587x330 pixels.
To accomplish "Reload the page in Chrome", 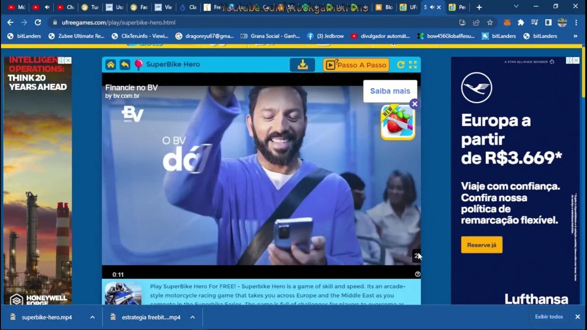I will pos(38,22).
